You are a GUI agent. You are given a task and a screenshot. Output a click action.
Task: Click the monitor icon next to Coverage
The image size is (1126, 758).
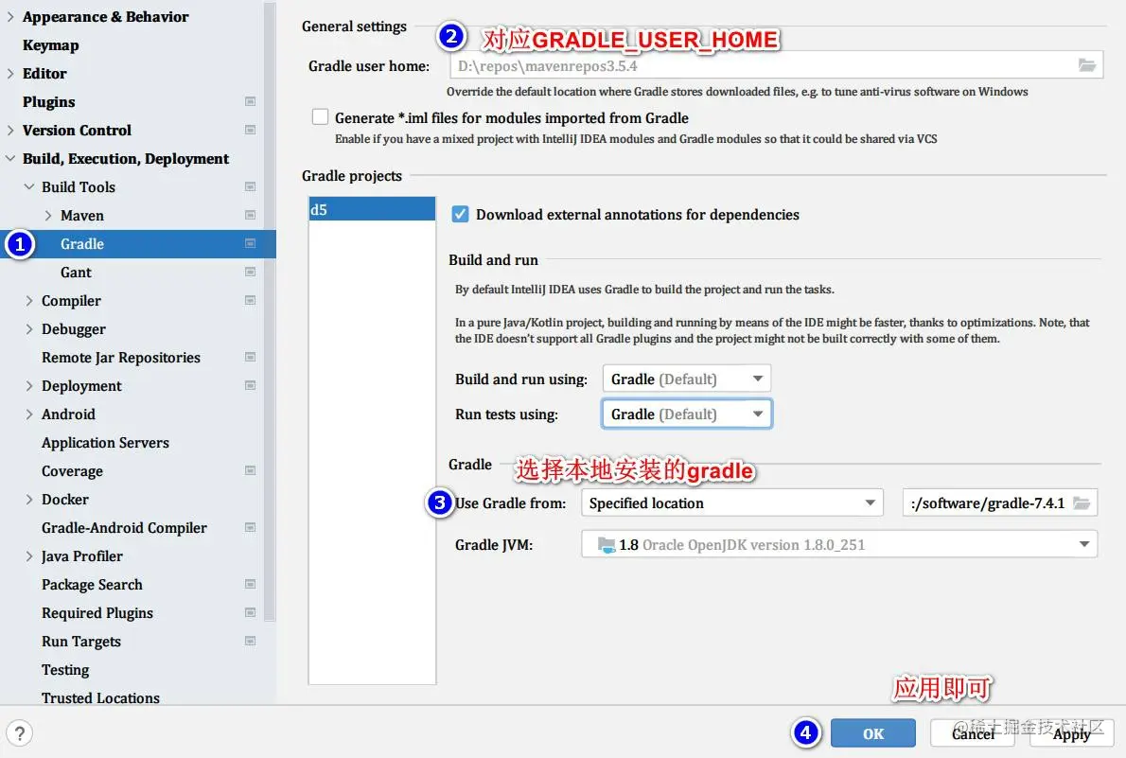[x=250, y=470]
